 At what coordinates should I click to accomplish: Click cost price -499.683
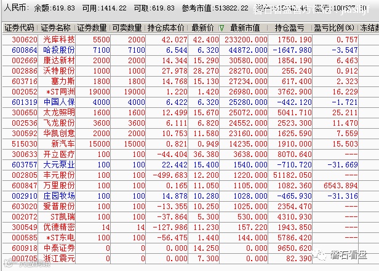[170, 175]
